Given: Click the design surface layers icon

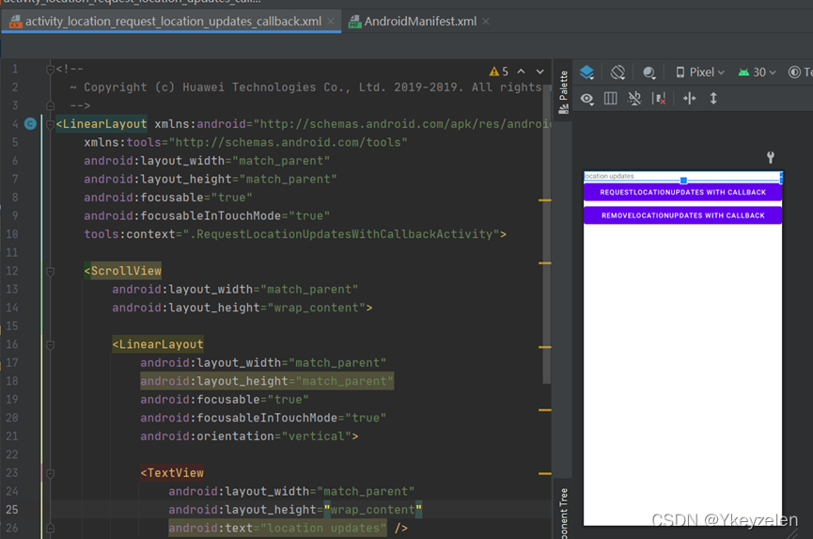Looking at the screenshot, I should point(586,72).
